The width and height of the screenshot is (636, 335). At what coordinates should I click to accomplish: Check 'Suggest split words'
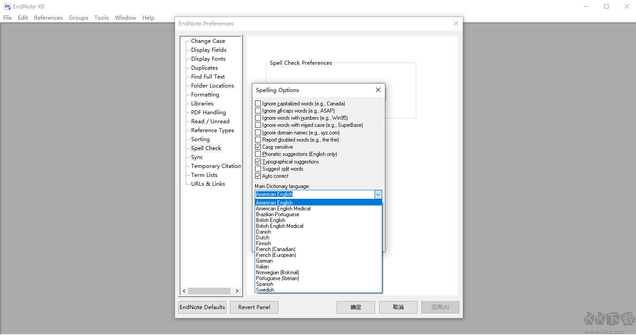[258, 168]
